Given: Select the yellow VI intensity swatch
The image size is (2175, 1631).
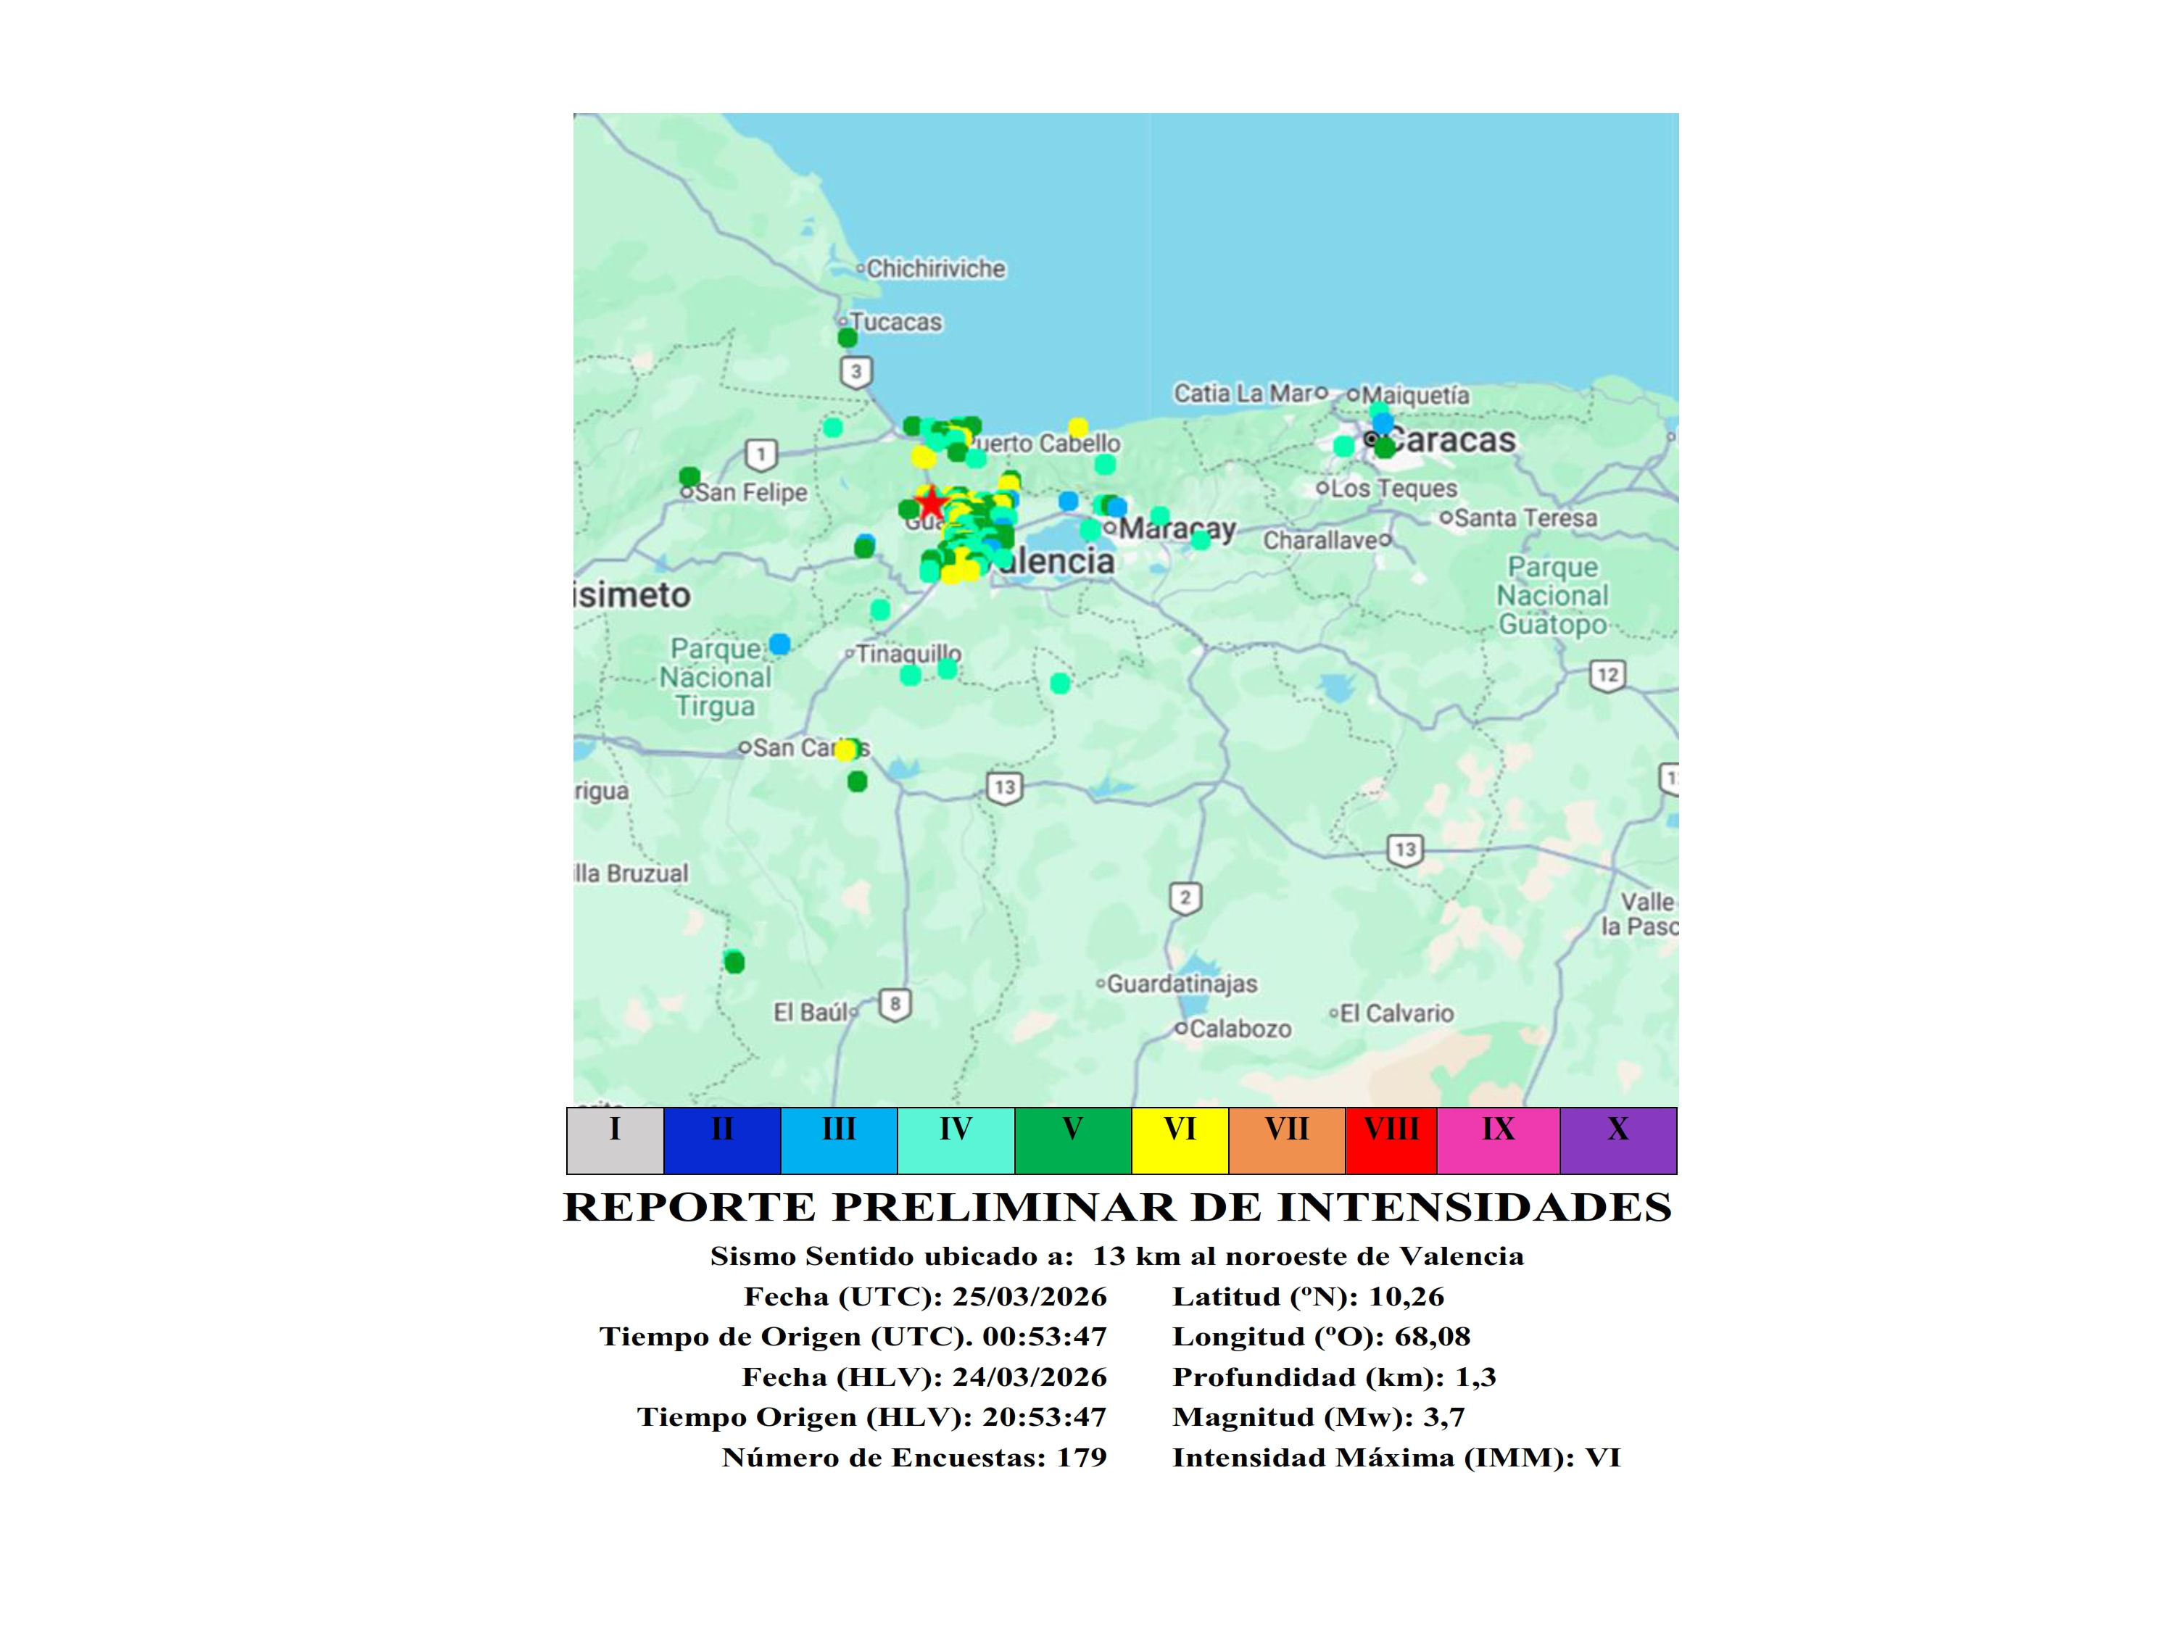Looking at the screenshot, I should pos(1179,1140).
